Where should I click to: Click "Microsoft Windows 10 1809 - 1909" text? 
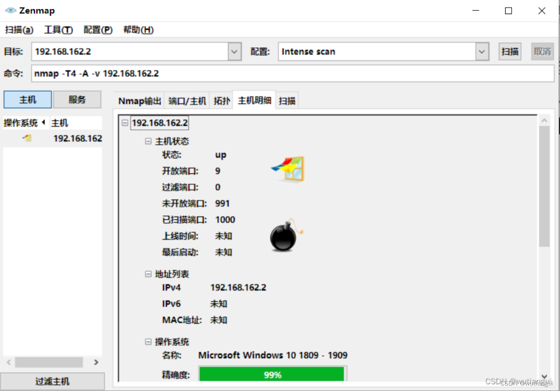pos(273,355)
